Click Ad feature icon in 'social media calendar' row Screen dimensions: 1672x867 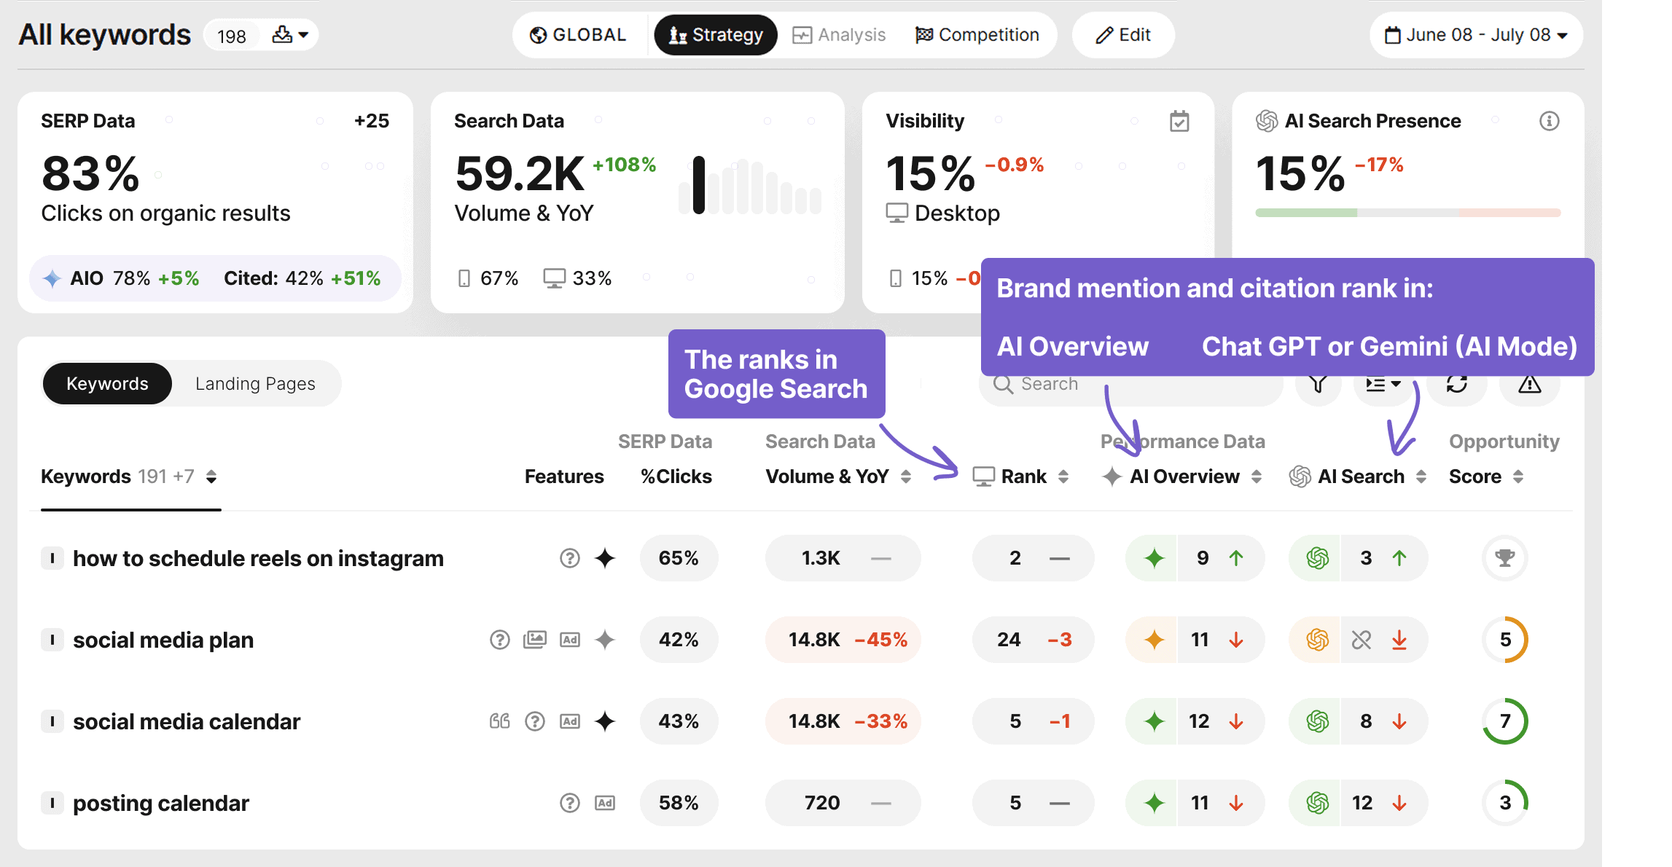point(570,722)
